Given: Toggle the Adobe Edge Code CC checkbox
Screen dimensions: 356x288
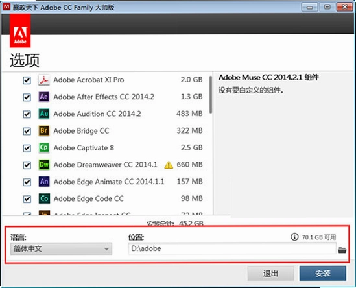Looking at the screenshot, I should [27, 199].
